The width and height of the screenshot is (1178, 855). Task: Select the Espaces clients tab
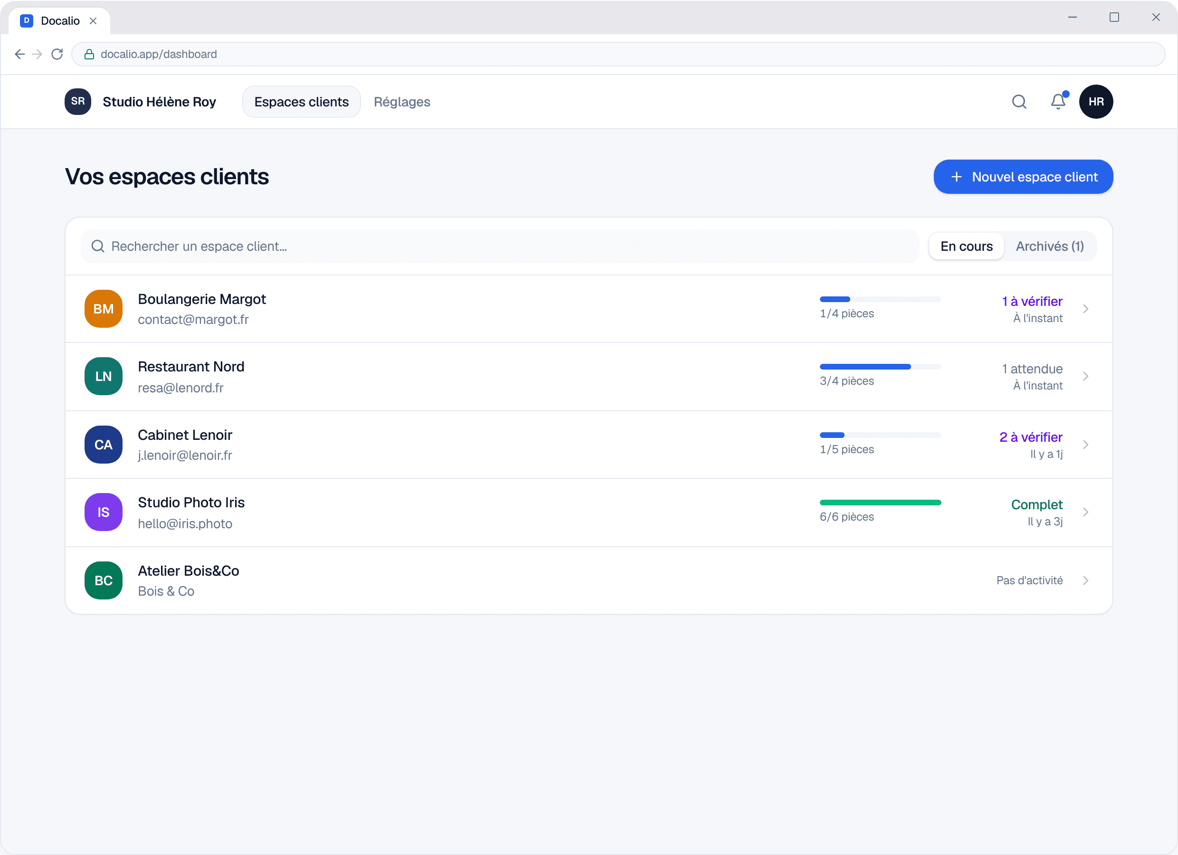[x=301, y=102]
